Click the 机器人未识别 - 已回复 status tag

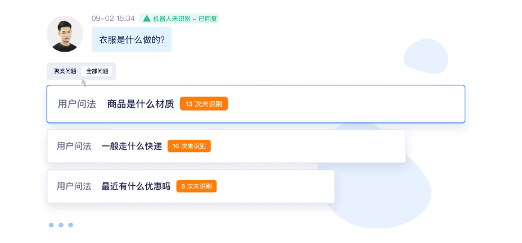point(179,19)
